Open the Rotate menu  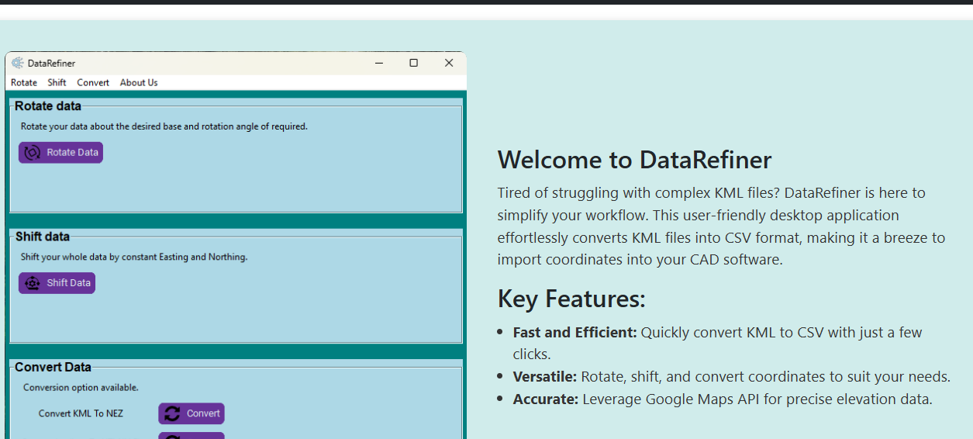point(24,82)
